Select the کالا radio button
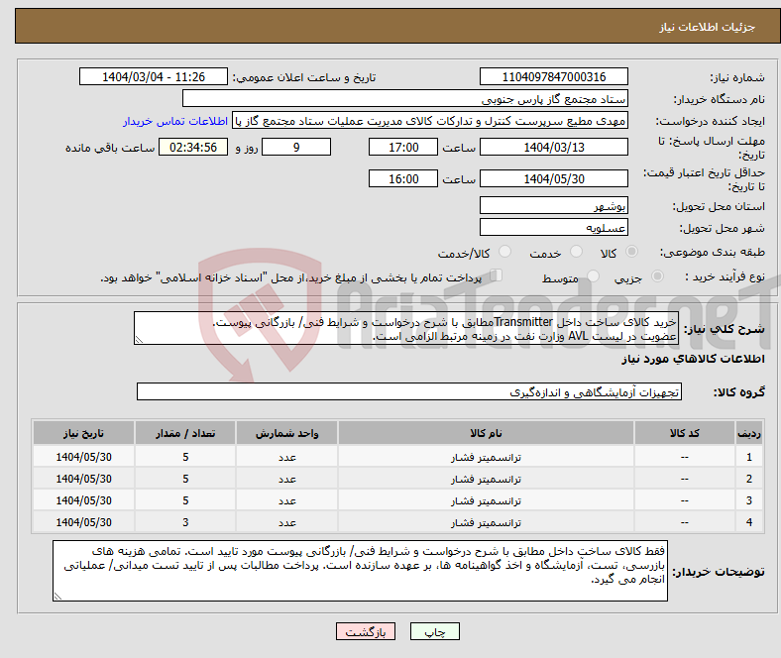 [631, 252]
